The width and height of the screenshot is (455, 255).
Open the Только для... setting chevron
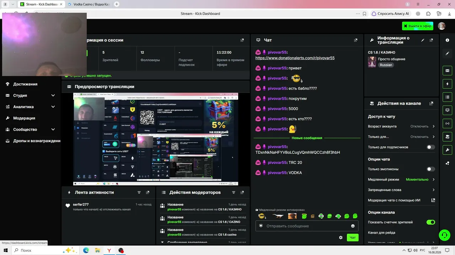(433, 137)
